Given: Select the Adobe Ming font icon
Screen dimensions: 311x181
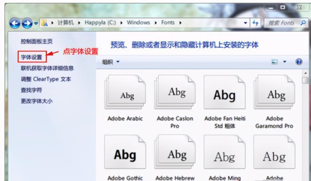Looking at the screenshot, I should [x=225, y=152].
